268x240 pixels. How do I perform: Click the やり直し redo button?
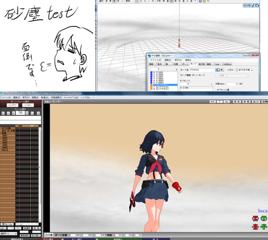click(28, 105)
